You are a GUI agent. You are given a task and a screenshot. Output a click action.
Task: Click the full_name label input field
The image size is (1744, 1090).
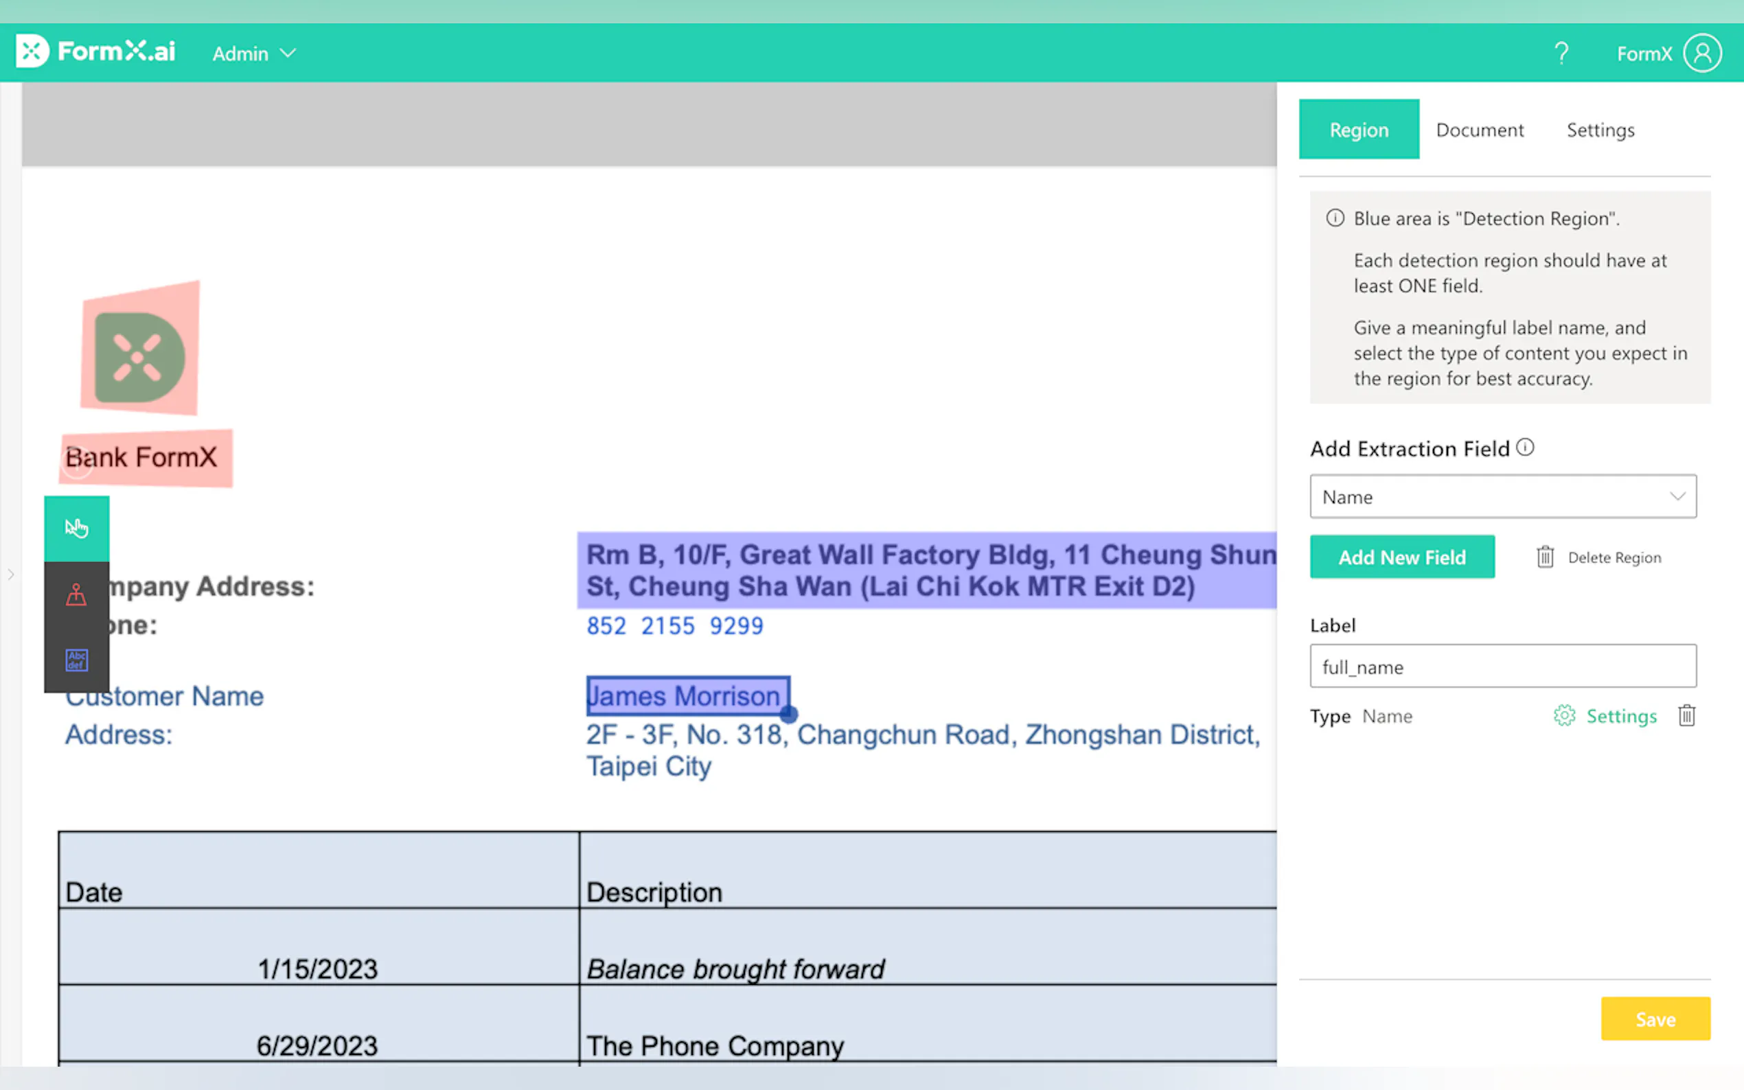click(1502, 666)
